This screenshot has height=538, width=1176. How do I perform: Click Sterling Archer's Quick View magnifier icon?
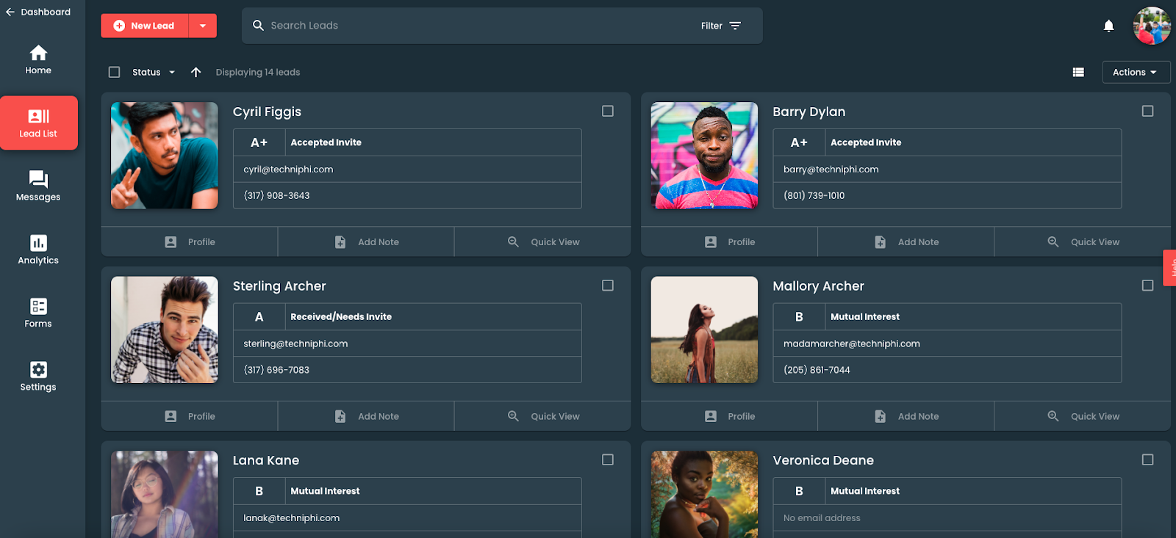pyautogui.click(x=513, y=416)
